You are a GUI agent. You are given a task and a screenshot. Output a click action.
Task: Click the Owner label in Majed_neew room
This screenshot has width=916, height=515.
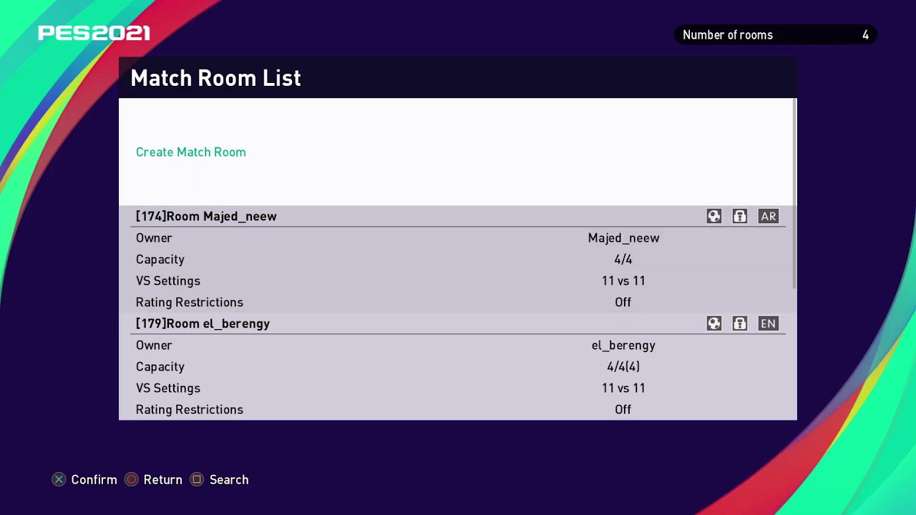pos(154,238)
